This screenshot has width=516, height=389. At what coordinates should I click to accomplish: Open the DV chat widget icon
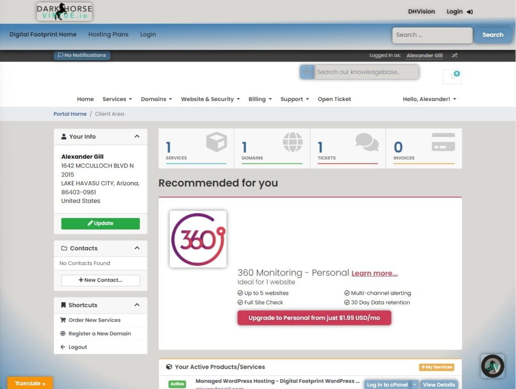click(x=493, y=366)
